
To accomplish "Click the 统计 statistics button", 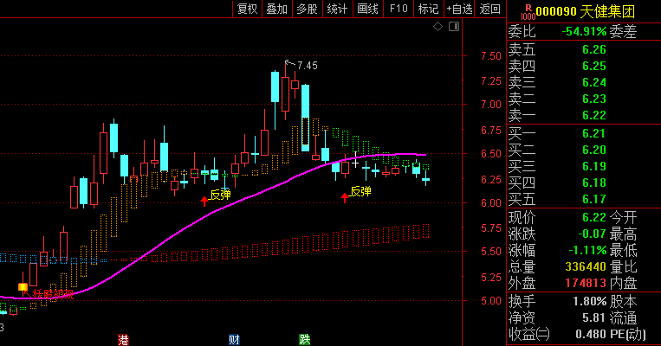I will tap(337, 9).
